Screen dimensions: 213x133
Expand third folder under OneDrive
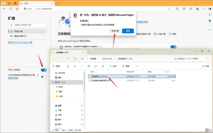[54, 96]
